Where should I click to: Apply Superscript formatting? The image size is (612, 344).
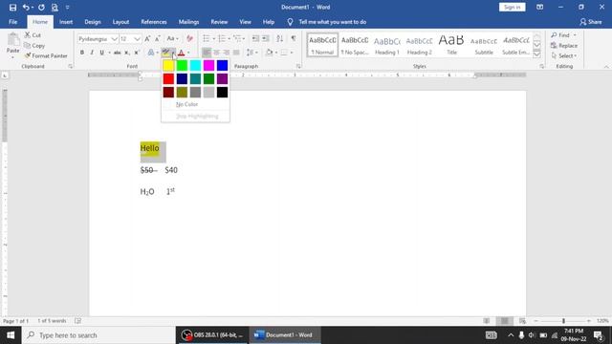point(137,53)
